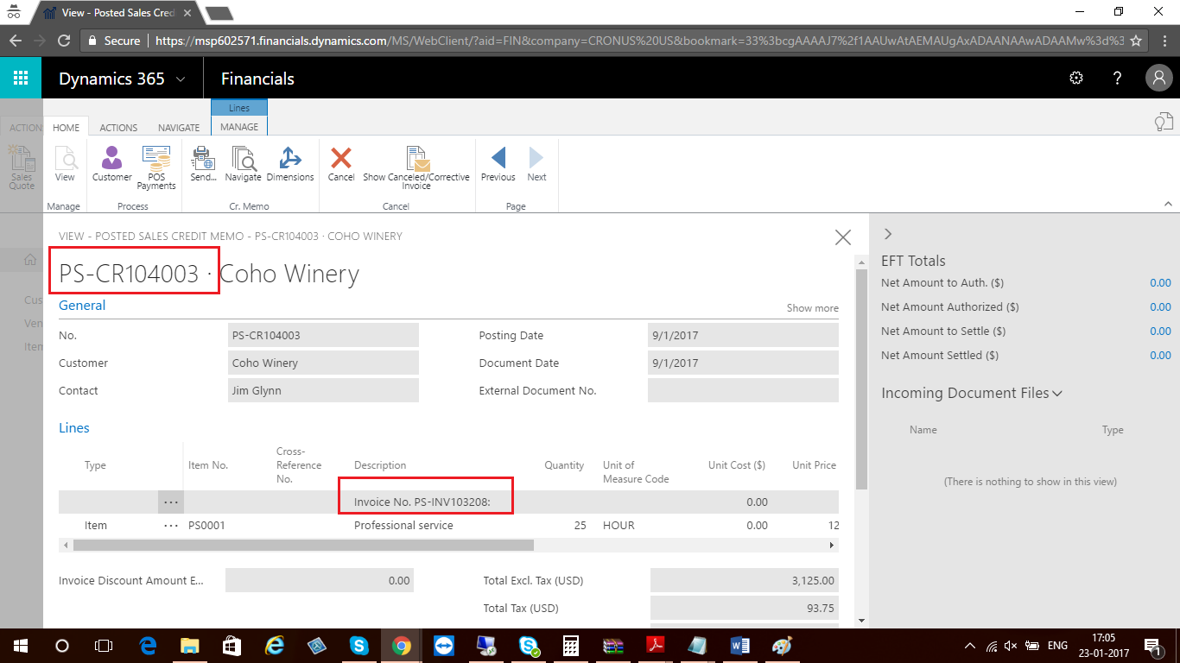This screenshot has height=663, width=1180.
Task: Click the browser address bar URL
Action: coord(639,41)
